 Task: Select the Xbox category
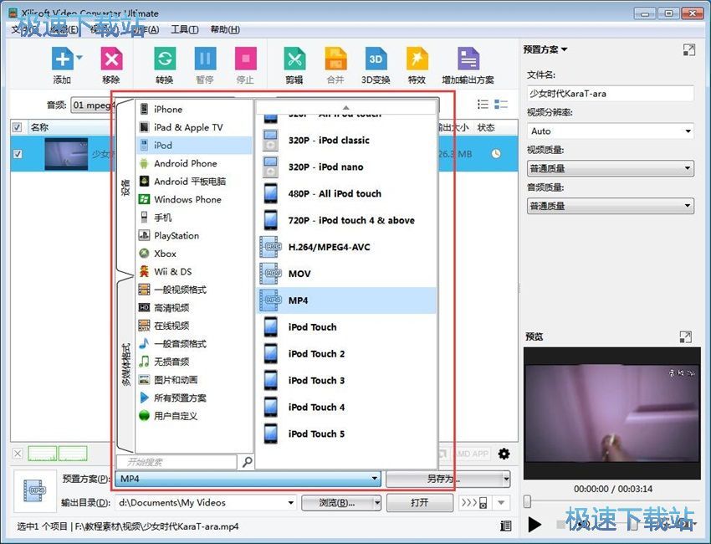(x=193, y=254)
